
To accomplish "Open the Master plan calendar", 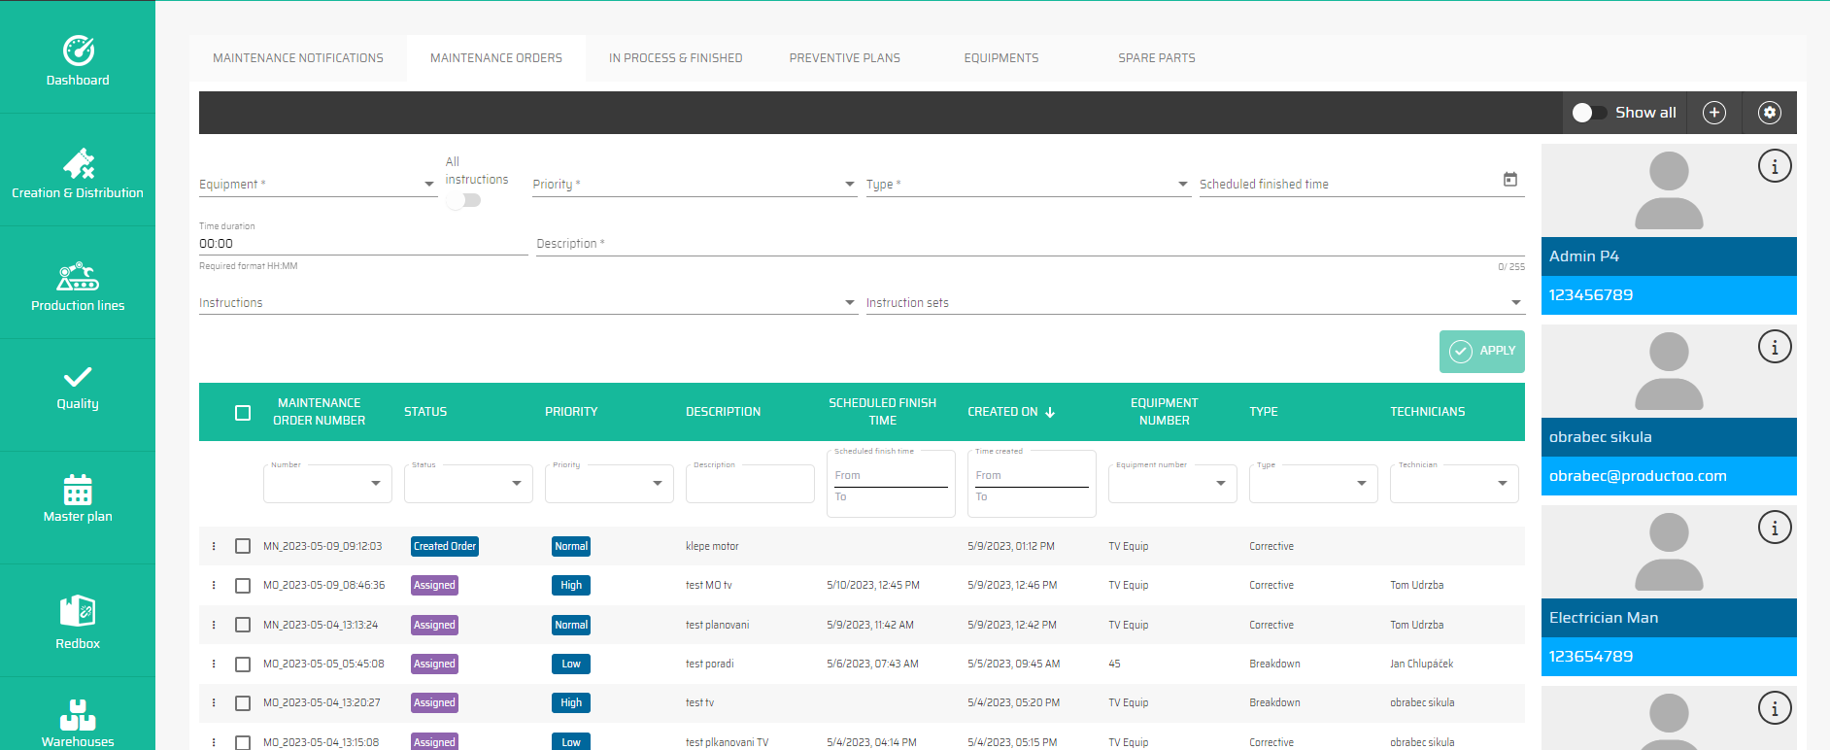I will (78, 497).
